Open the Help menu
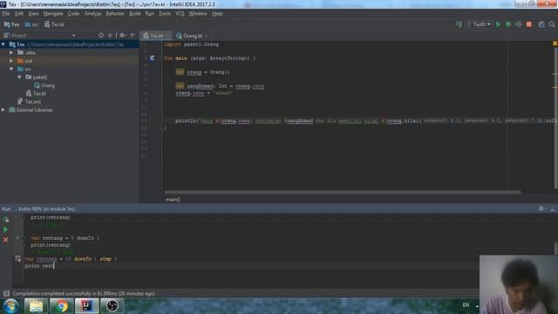558x314 pixels. click(x=217, y=14)
